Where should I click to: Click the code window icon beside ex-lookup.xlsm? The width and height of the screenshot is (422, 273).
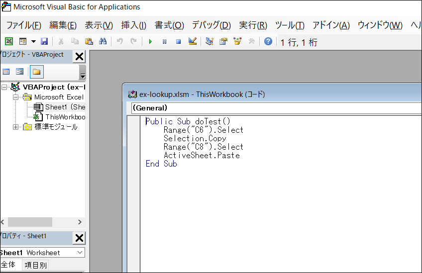(x=132, y=94)
